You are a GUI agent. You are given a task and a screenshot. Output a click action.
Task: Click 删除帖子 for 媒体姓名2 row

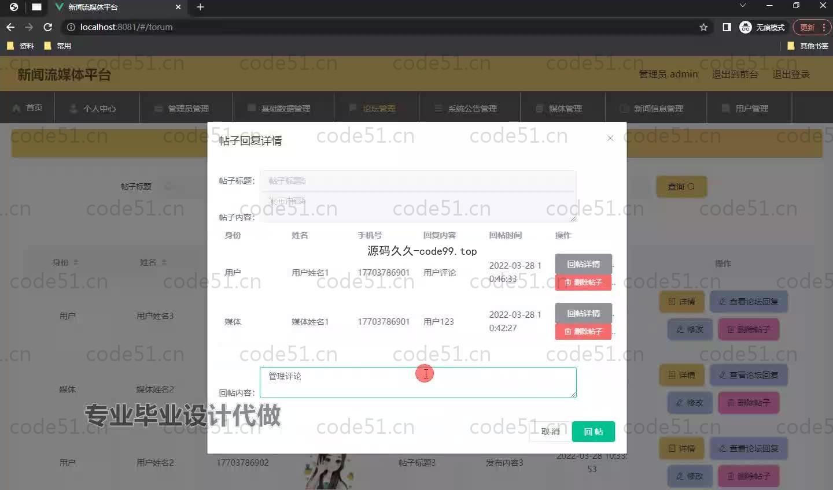click(x=749, y=403)
